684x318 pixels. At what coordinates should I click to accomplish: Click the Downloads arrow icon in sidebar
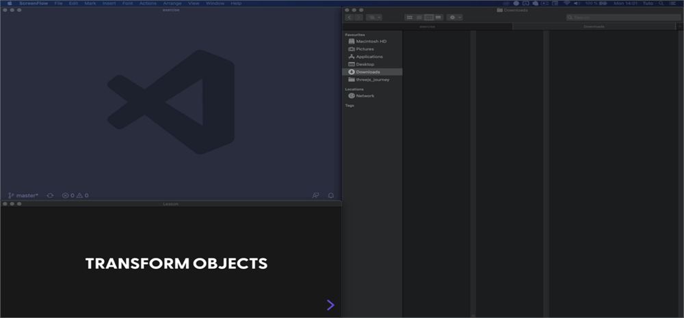point(352,72)
